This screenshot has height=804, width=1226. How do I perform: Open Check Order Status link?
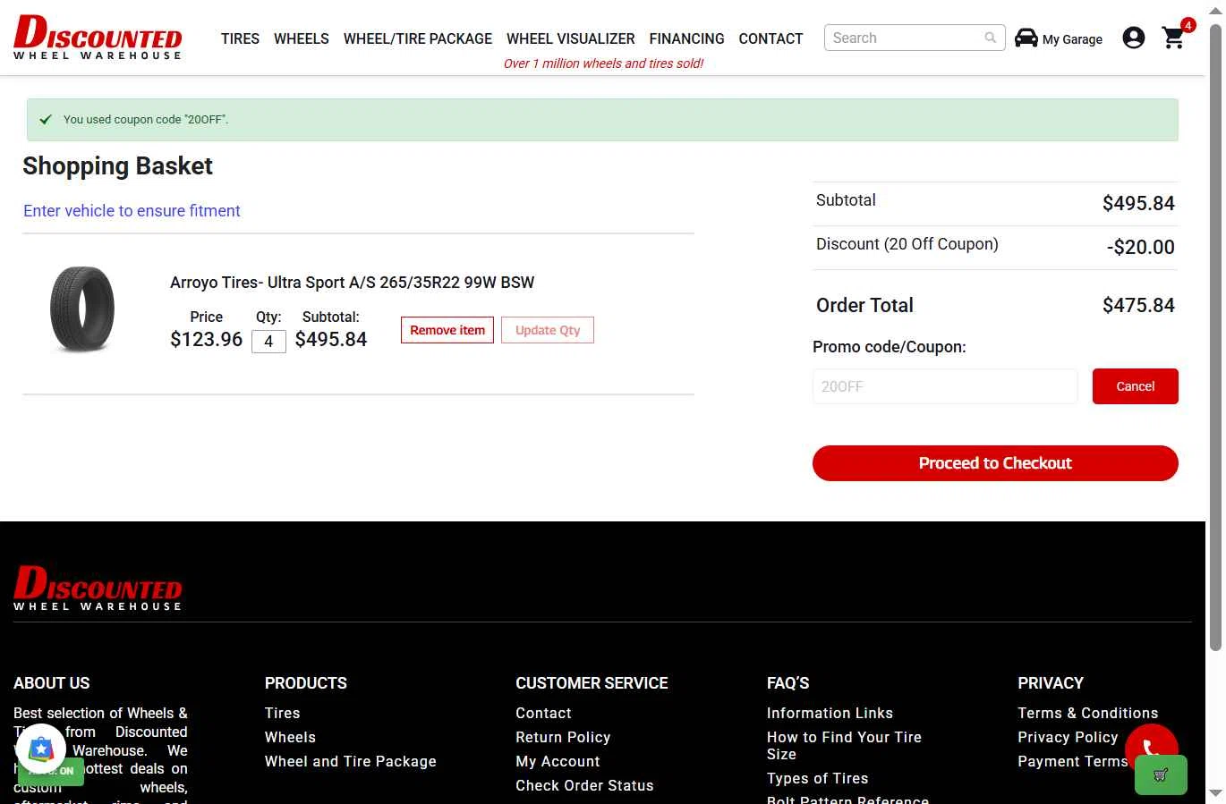[584, 785]
